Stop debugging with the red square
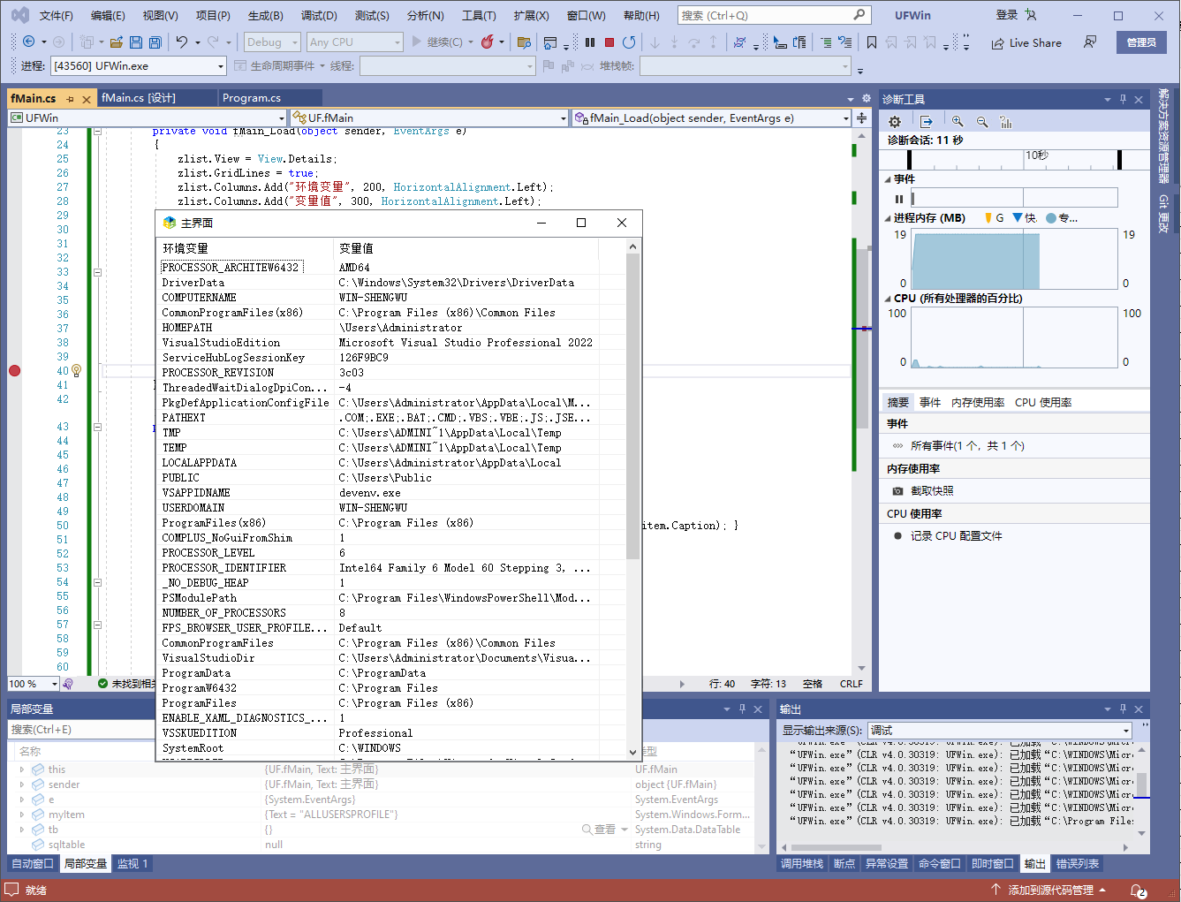 pyautogui.click(x=609, y=42)
